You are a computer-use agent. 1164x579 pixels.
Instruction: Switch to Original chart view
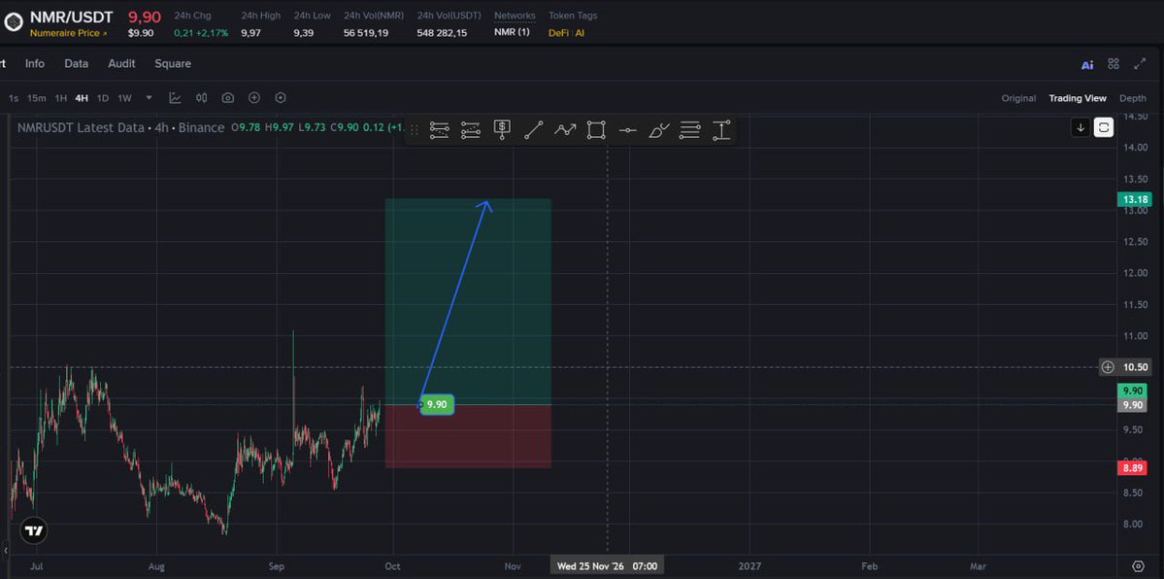pos(1018,98)
